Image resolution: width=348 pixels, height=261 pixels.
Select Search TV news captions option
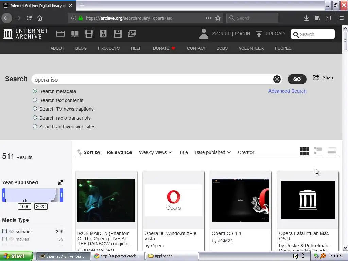pyautogui.click(x=35, y=109)
